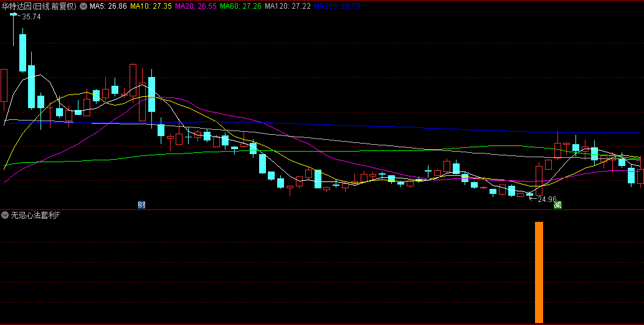Click the blue MA250: 28.79 label

tap(337, 6)
